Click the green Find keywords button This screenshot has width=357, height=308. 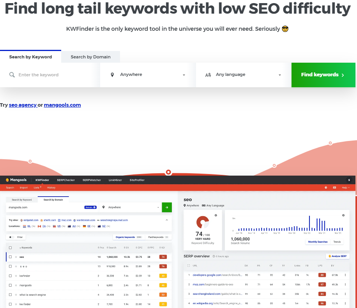pyautogui.click(x=323, y=75)
